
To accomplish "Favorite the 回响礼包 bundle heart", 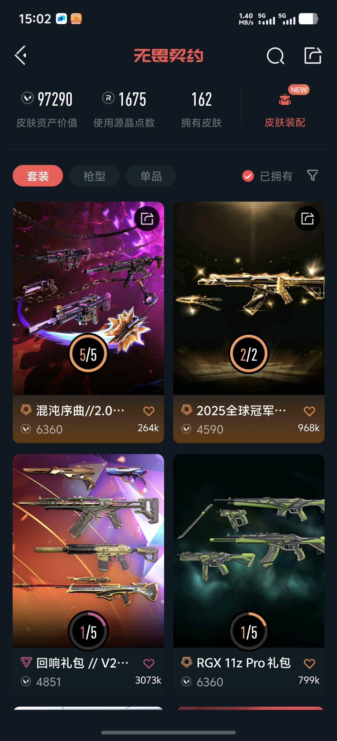I will point(149,664).
